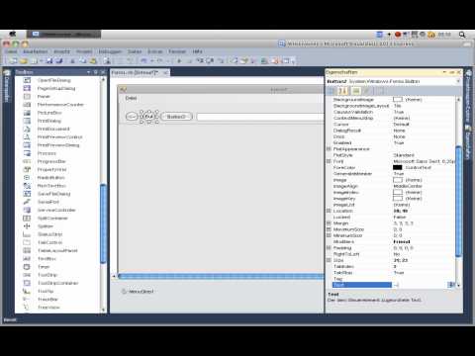Choose StatusStrip toolbox control
Viewport: 475px width, 356px height.
click(x=49, y=234)
